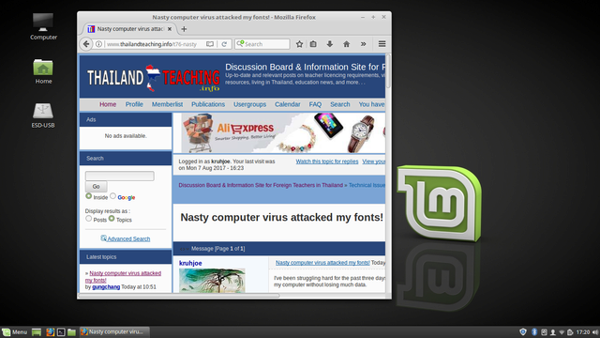Click the horizontal scrollbar at page bottom

pos(179,296)
